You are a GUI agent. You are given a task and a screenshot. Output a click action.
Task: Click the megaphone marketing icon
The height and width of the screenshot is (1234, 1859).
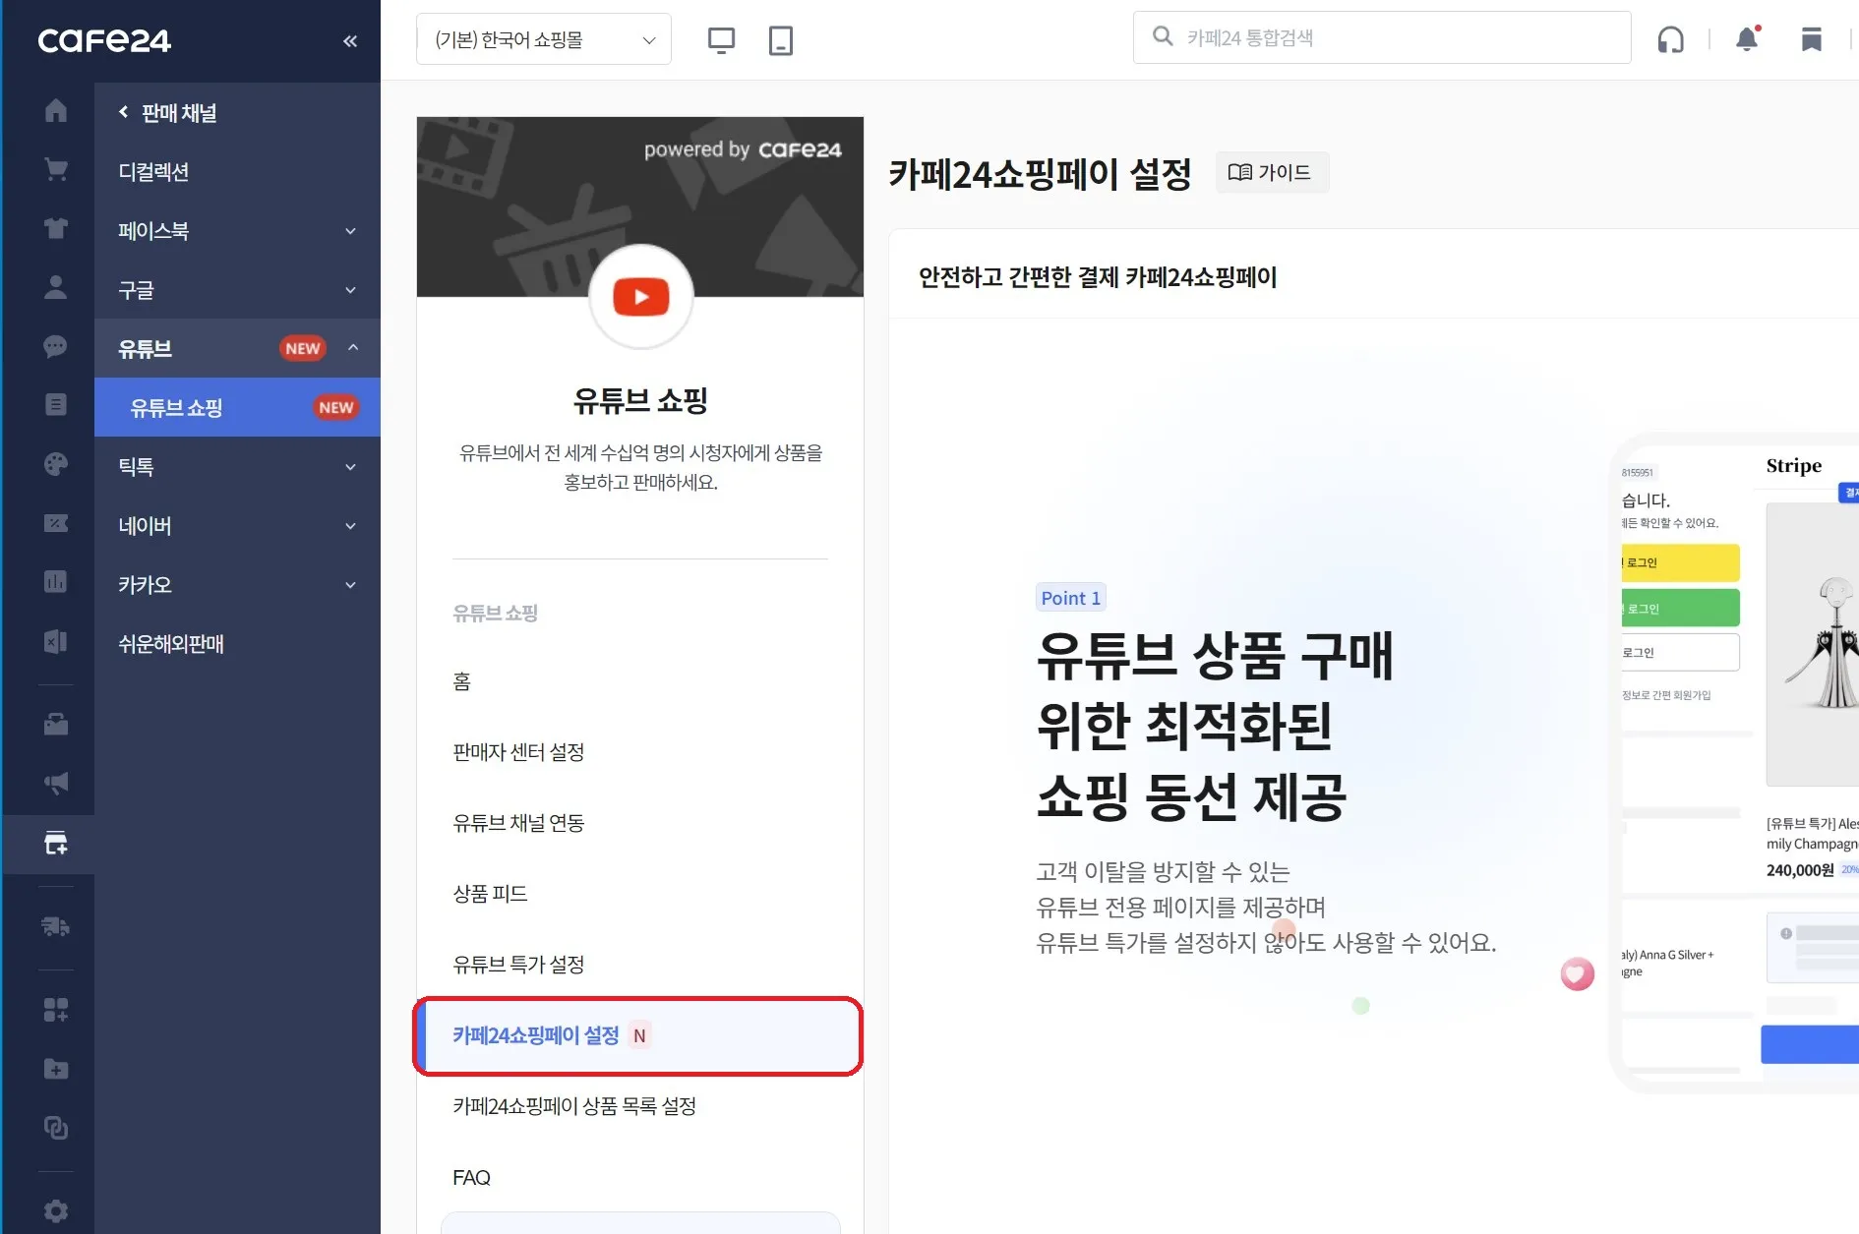(56, 783)
